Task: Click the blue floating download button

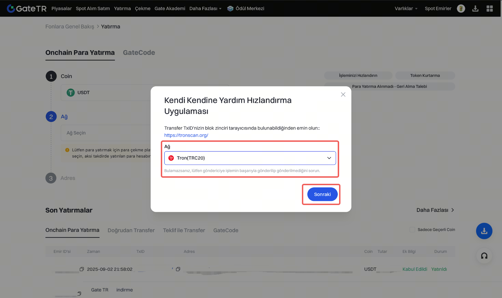Action: [x=484, y=231]
